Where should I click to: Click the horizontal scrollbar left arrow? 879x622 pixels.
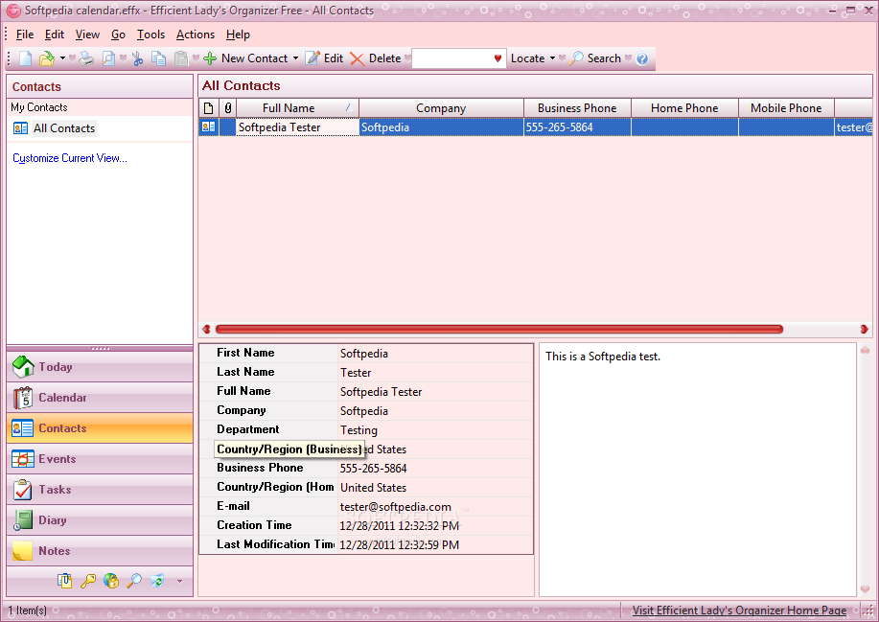click(x=206, y=330)
